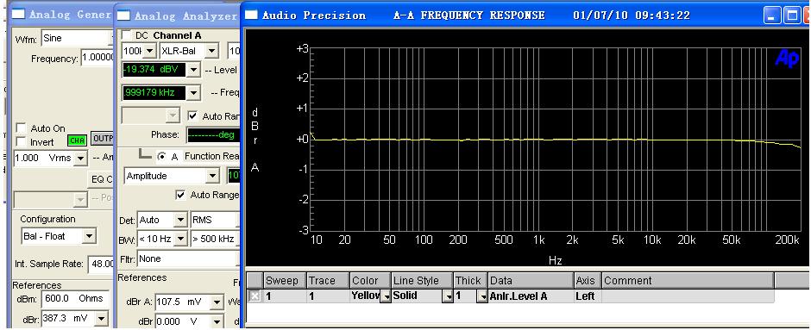
Task: Minimize the A-A Frequency Response window
Action: 772,16
